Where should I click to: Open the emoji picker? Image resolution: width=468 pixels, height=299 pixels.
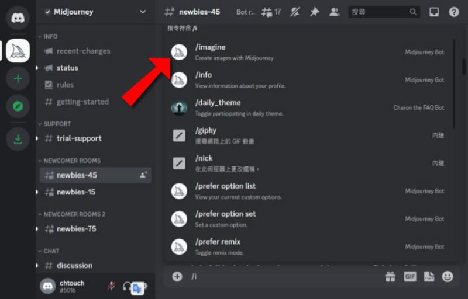click(x=448, y=277)
